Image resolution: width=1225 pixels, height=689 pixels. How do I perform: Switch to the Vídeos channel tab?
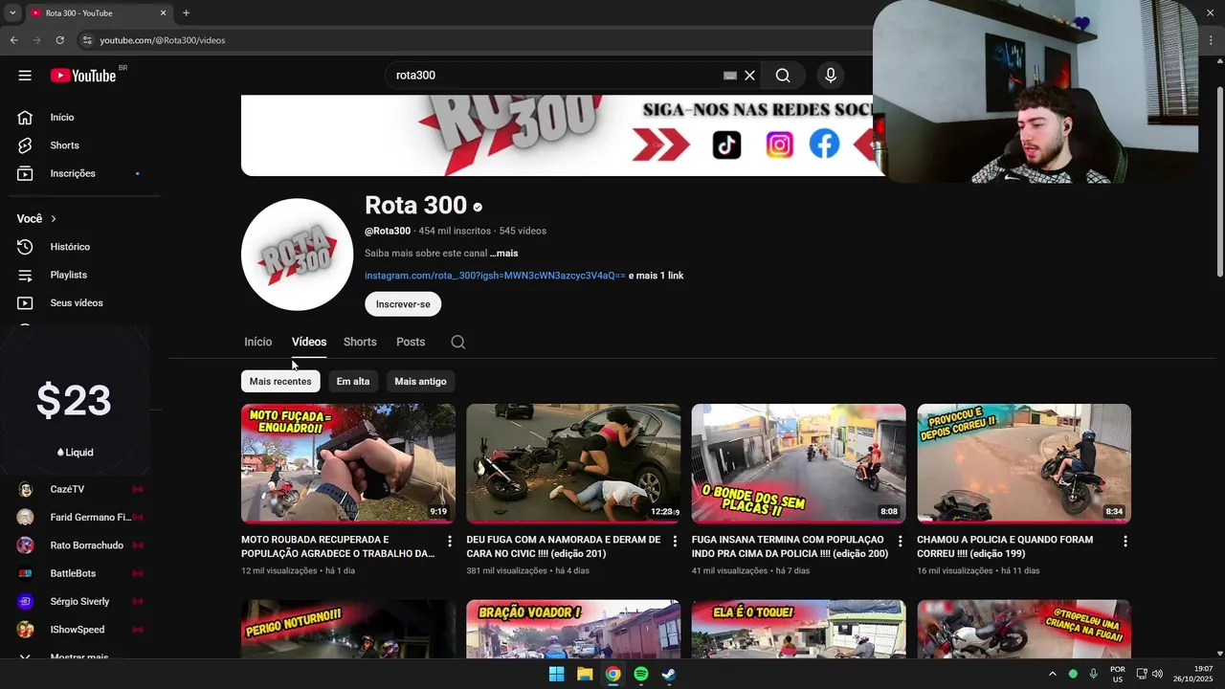[x=309, y=342]
